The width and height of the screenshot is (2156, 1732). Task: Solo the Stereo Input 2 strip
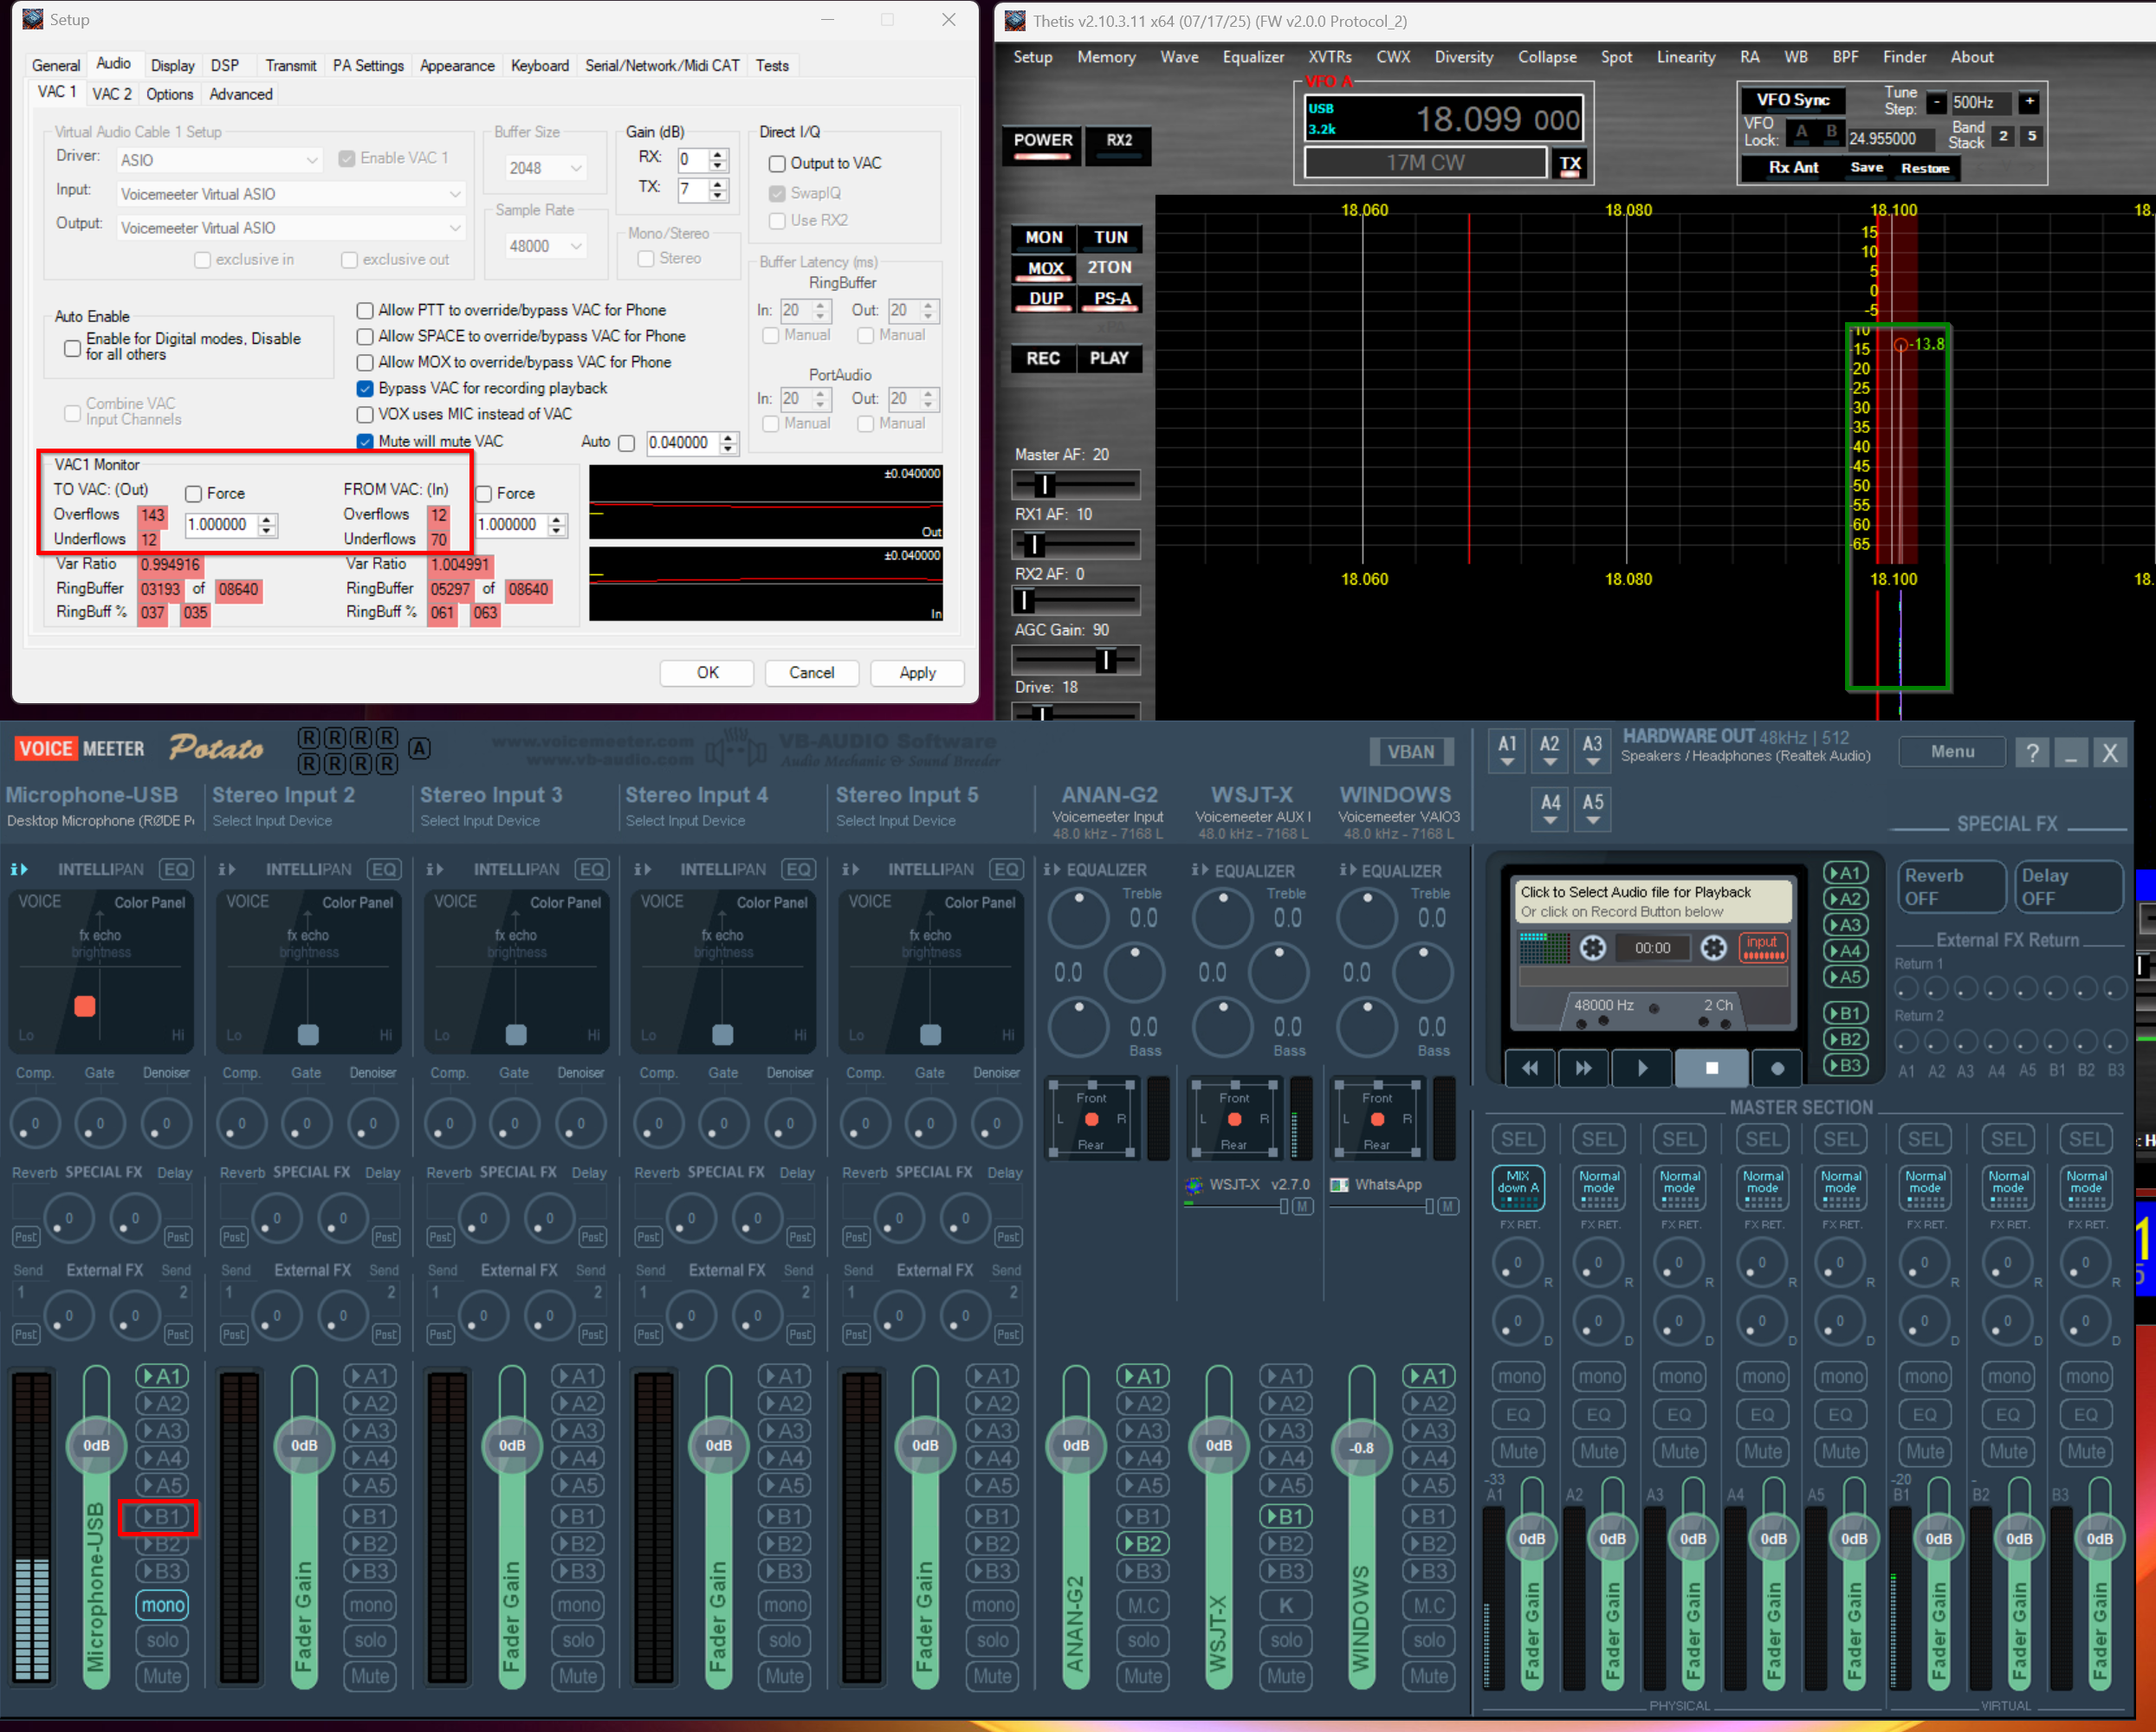[x=370, y=1640]
